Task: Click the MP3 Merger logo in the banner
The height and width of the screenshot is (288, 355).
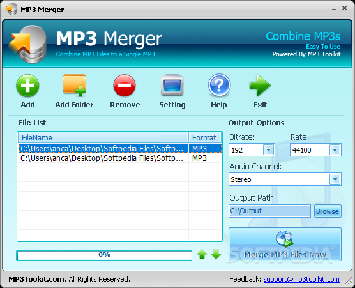Action: click(x=27, y=44)
